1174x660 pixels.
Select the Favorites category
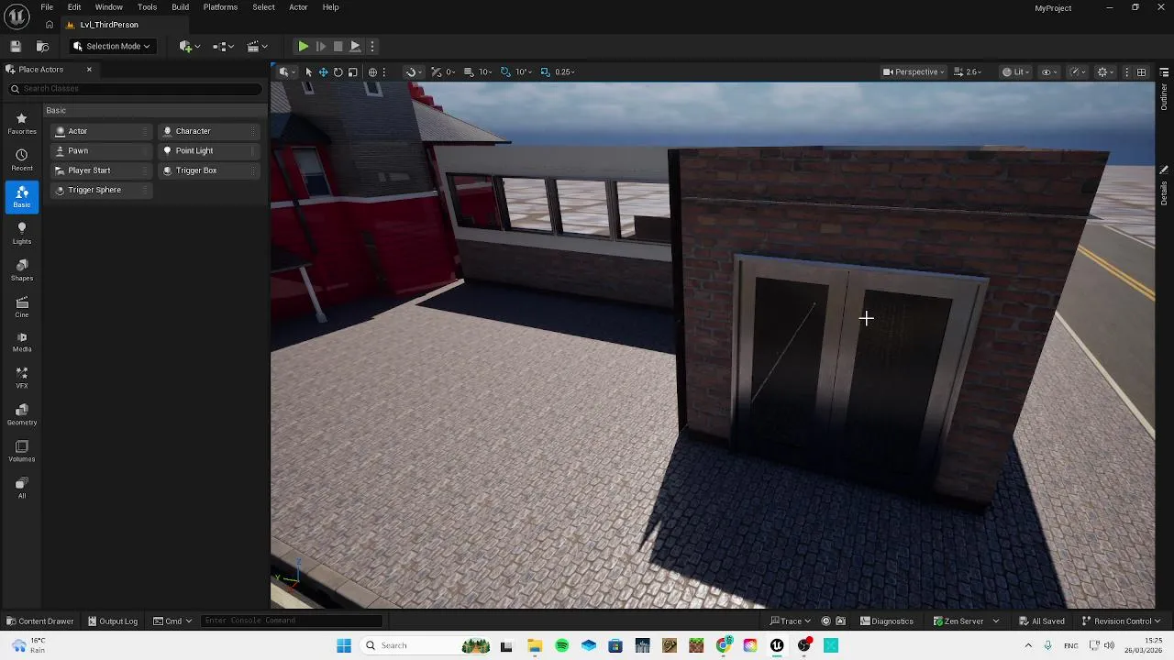pyautogui.click(x=22, y=124)
